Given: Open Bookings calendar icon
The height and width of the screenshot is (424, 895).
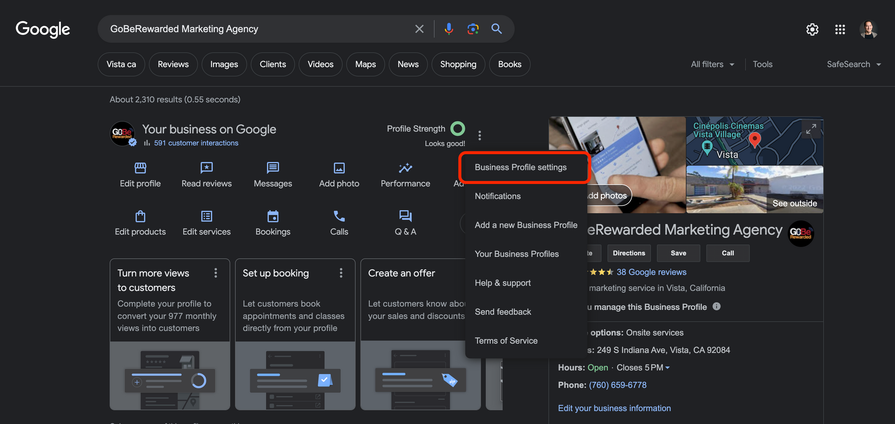Looking at the screenshot, I should (273, 216).
